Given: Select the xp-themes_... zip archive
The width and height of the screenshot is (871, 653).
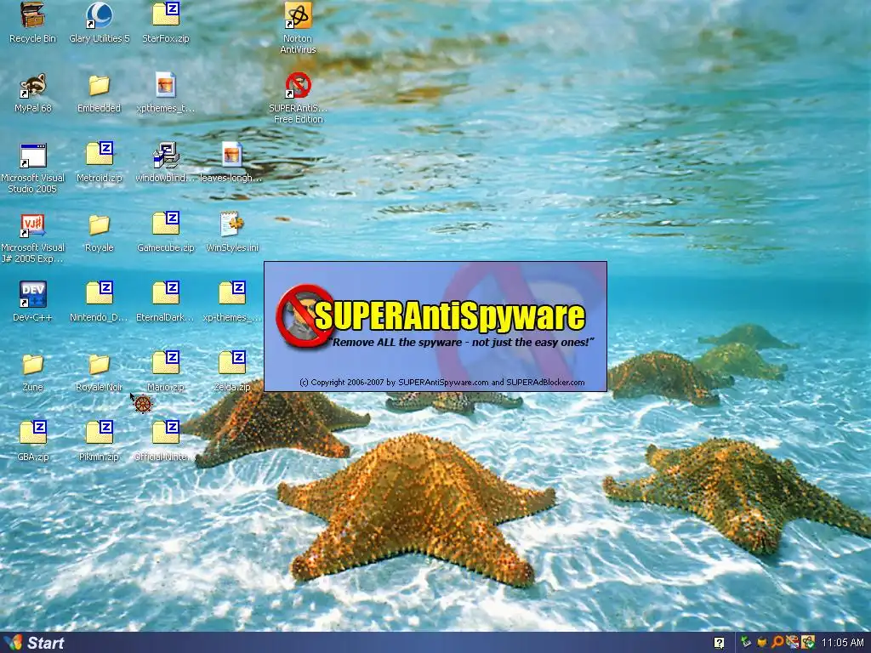Looking at the screenshot, I should [x=232, y=302].
